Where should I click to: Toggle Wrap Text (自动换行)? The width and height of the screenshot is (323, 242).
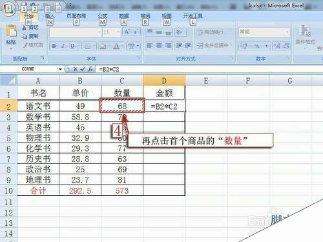coord(211,32)
